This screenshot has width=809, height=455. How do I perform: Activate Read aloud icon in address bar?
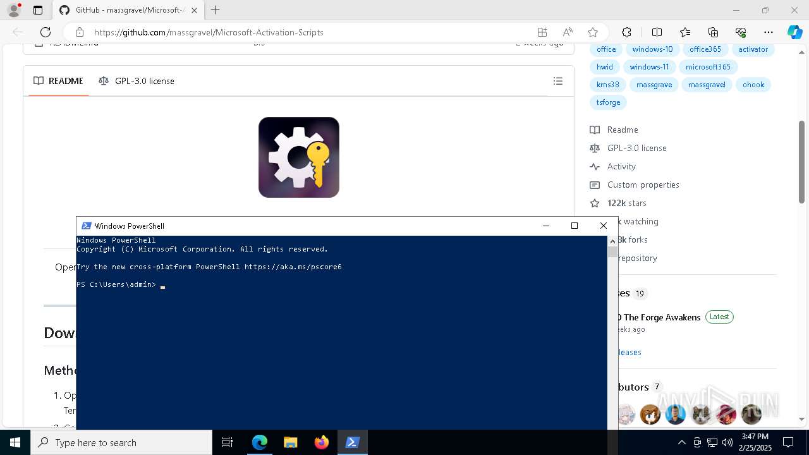point(568,32)
